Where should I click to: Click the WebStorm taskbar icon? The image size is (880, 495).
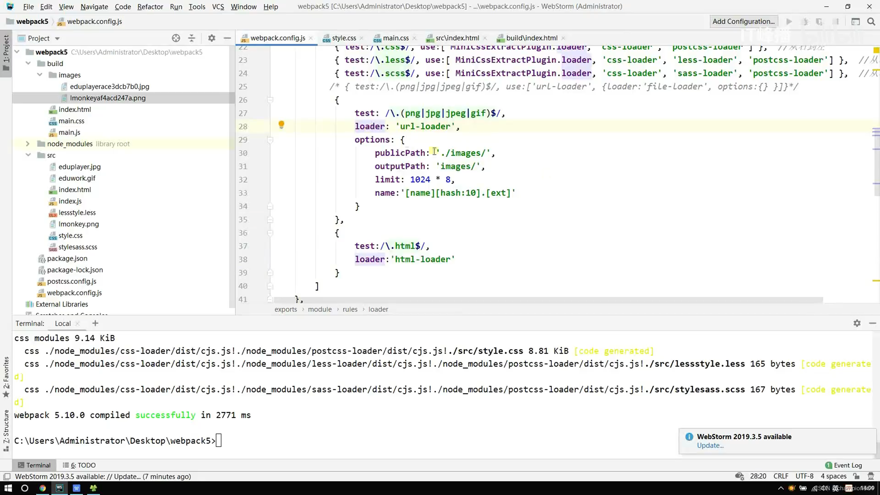click(59, 488)
